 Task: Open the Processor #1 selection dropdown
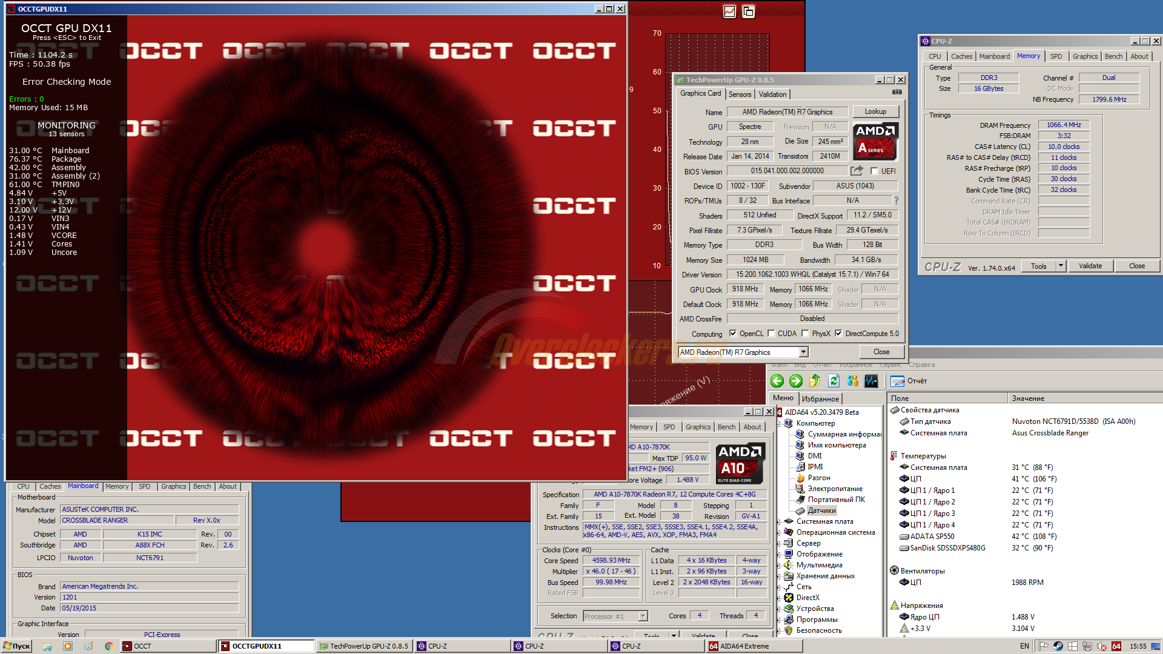pyautogui.click(x=643, y=616)
